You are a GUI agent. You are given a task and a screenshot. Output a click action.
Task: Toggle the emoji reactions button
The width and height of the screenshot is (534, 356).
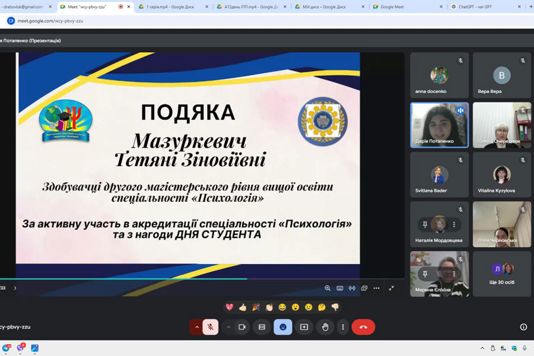(283, 327)
